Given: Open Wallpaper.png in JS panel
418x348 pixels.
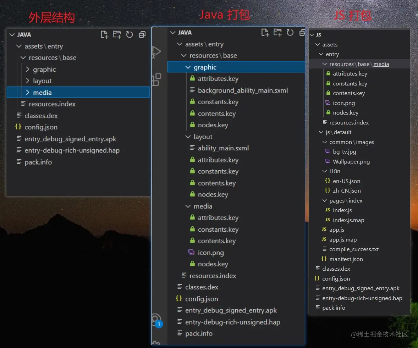Looking at the screenshot, I should [x=351, y=161].
